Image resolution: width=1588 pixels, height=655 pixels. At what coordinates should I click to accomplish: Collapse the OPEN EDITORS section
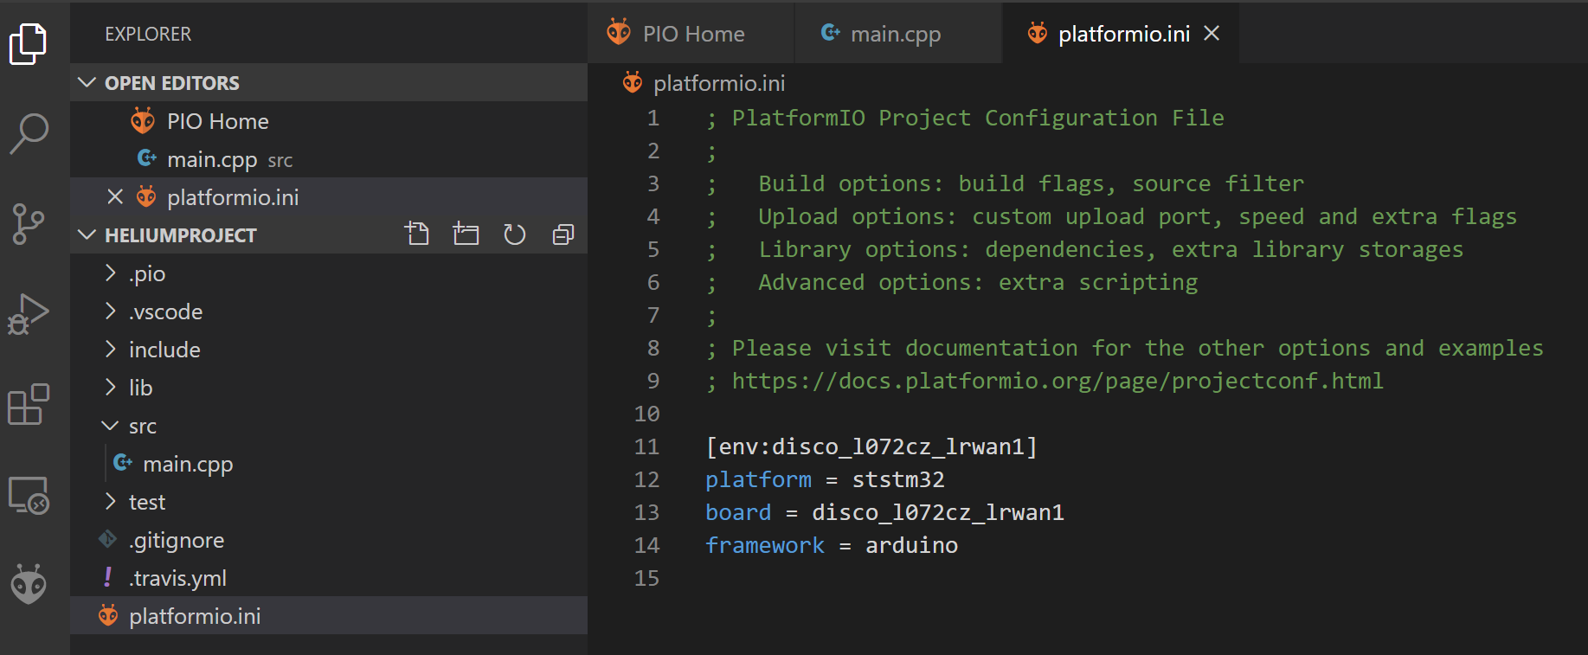[87, 83]
